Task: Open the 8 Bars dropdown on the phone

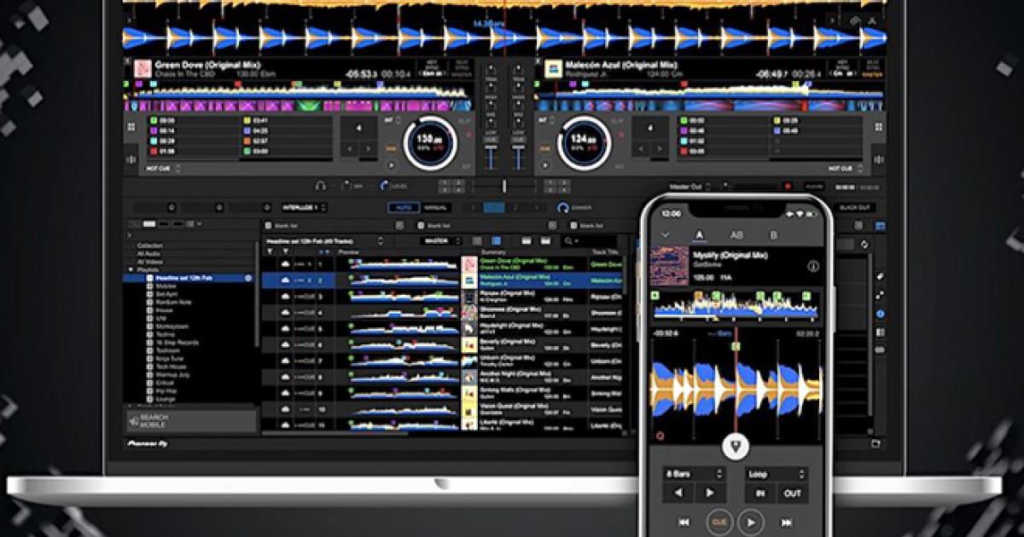Action: pos(694,473)
